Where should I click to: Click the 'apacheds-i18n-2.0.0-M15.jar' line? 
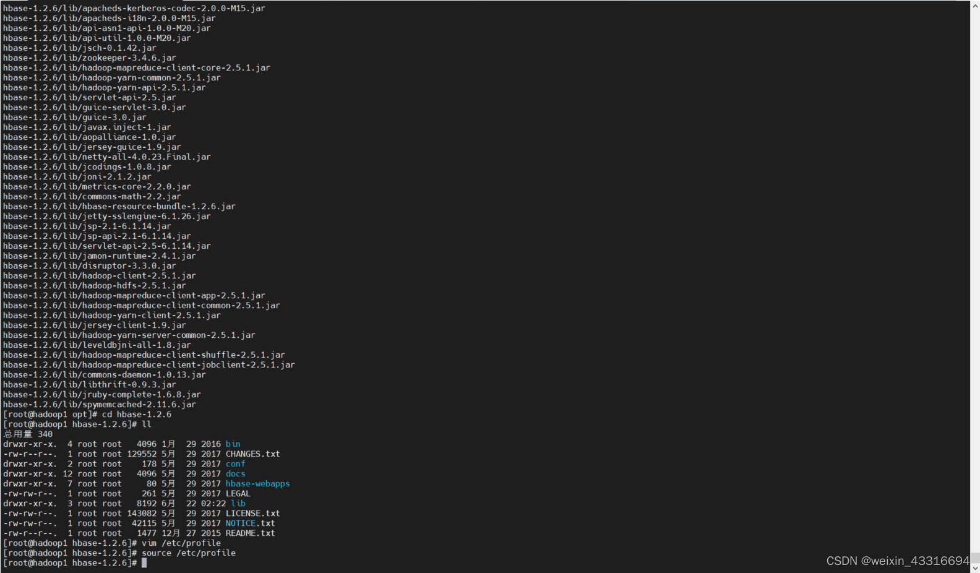click(110, 19)
